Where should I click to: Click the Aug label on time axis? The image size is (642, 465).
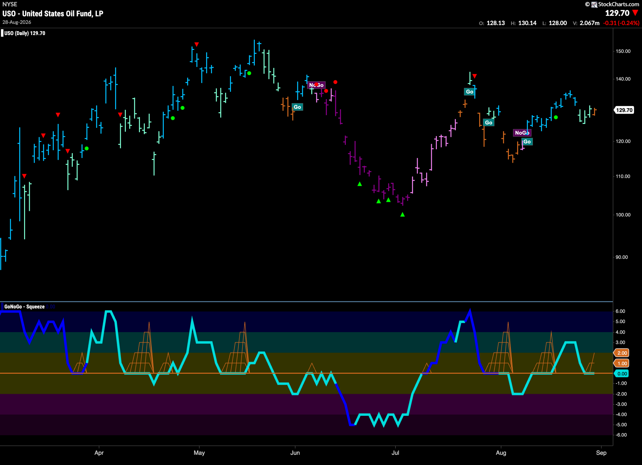[501, 452]
